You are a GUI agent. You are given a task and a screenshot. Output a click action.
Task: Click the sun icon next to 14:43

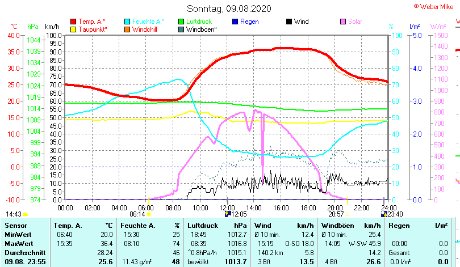[25, 215]
